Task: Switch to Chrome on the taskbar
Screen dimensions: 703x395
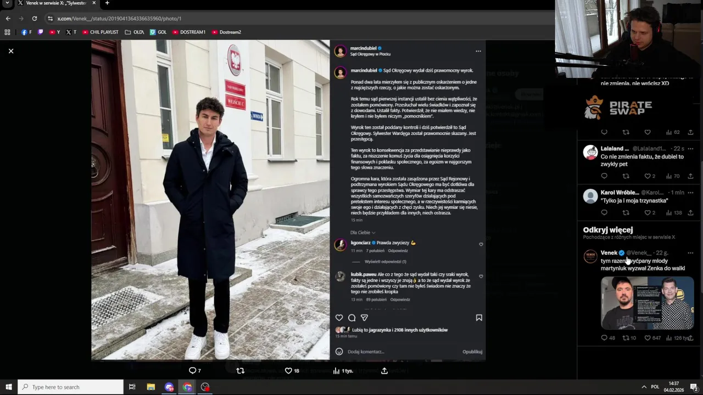Action: (187, 387)
